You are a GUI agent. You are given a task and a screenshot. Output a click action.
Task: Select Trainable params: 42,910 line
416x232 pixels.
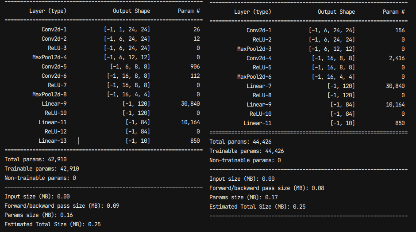[x=42, y=169]
